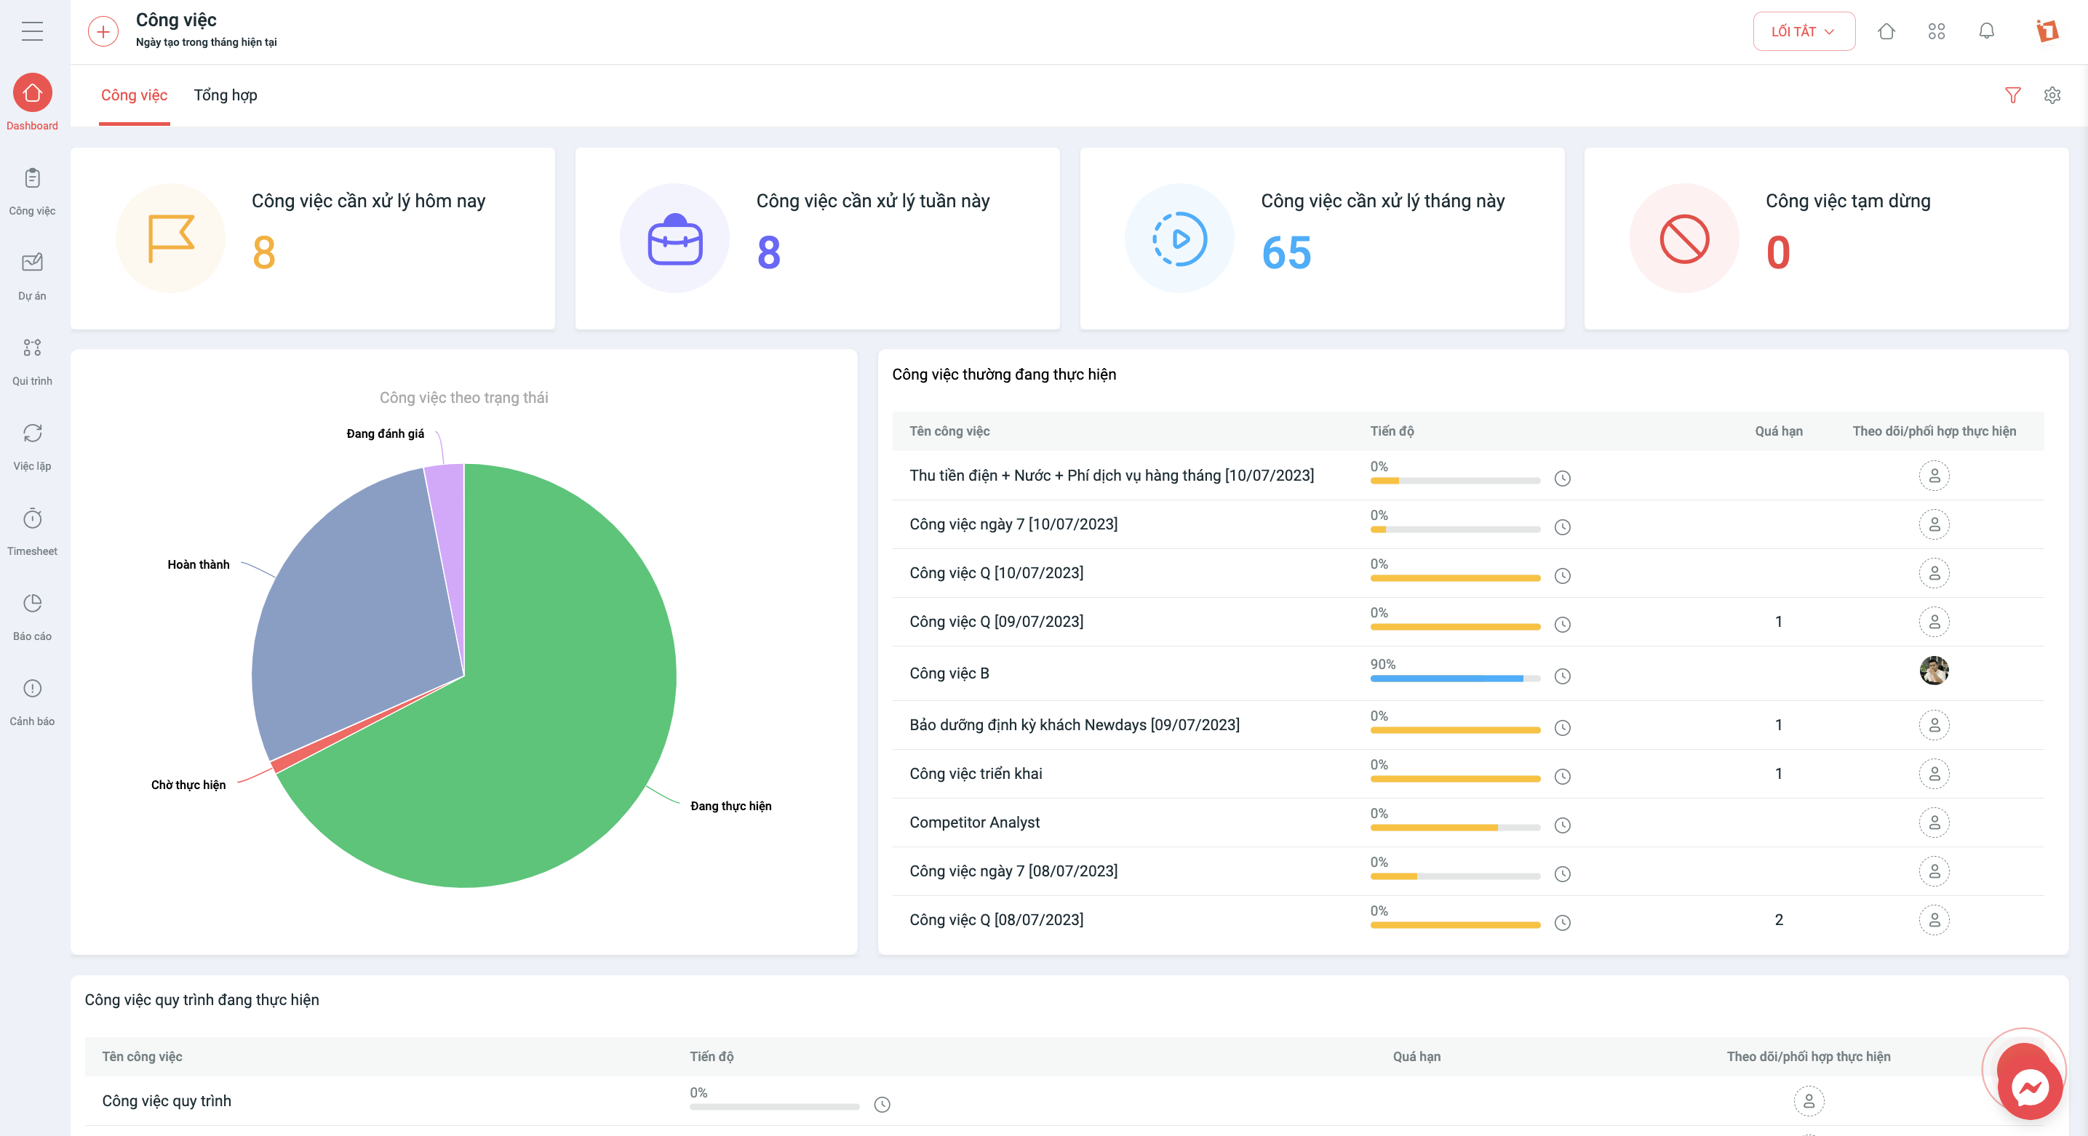The image size is (2088, 1136).
Task: Open the dashboard settings gear
Action: (x=2052, y=95)
